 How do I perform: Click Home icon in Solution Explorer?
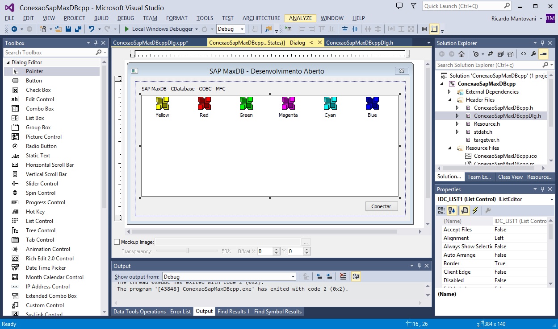[462, 54]
